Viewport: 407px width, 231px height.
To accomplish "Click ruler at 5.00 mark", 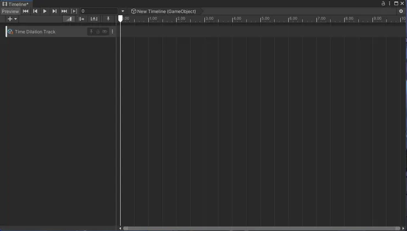I will point(265,19).
